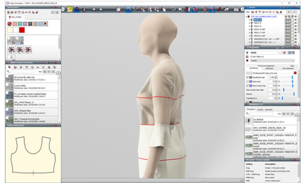Screen dimensions: 305x183
Task: Click the white cube view icon in toolbar
Action: point(119,9)
